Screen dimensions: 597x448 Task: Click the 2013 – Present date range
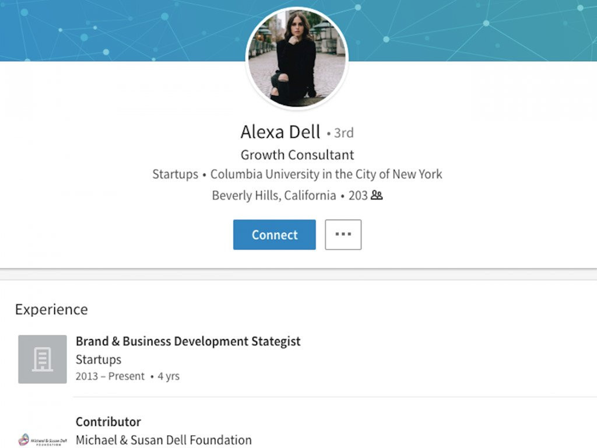point(110,376)
